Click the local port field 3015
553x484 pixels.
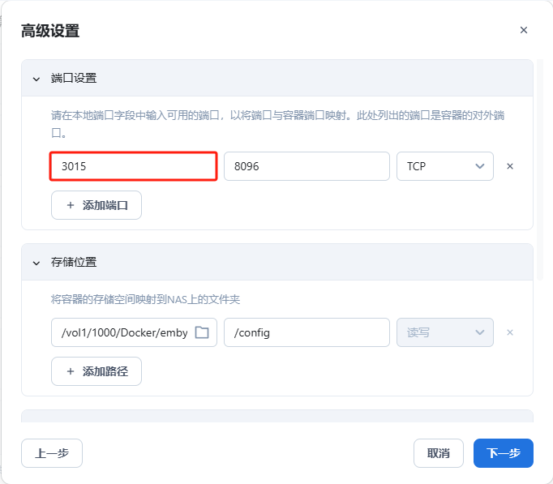[x=133, y=166]
